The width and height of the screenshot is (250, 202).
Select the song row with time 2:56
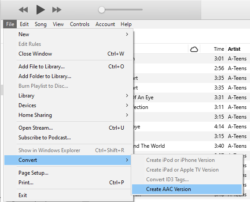tap(191, 68)
